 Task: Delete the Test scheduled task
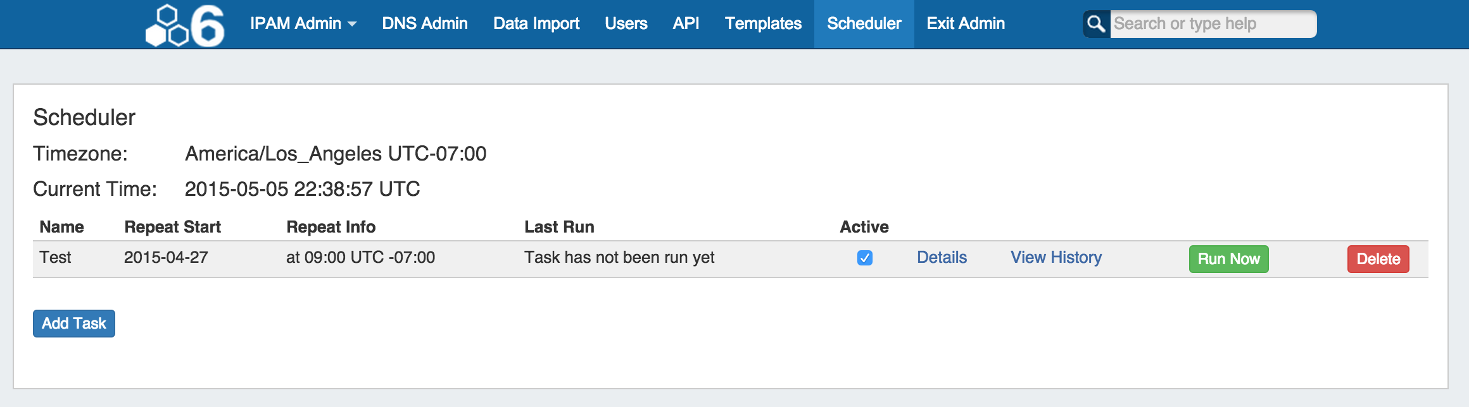click(x=1378, y=259)
